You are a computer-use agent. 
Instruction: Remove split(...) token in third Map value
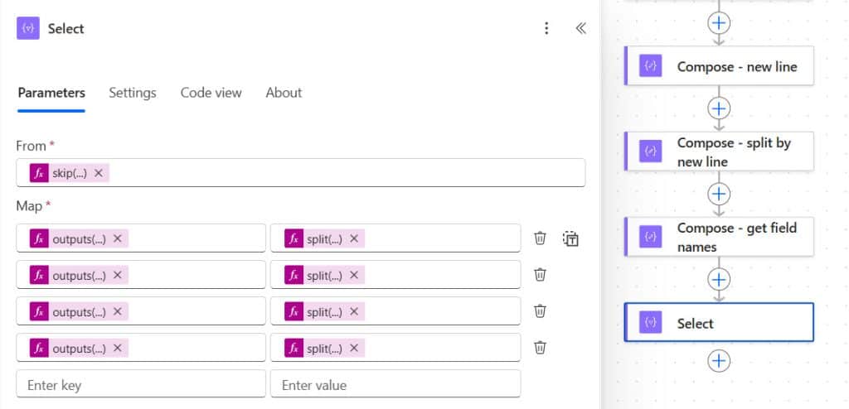tap(353, 311)
